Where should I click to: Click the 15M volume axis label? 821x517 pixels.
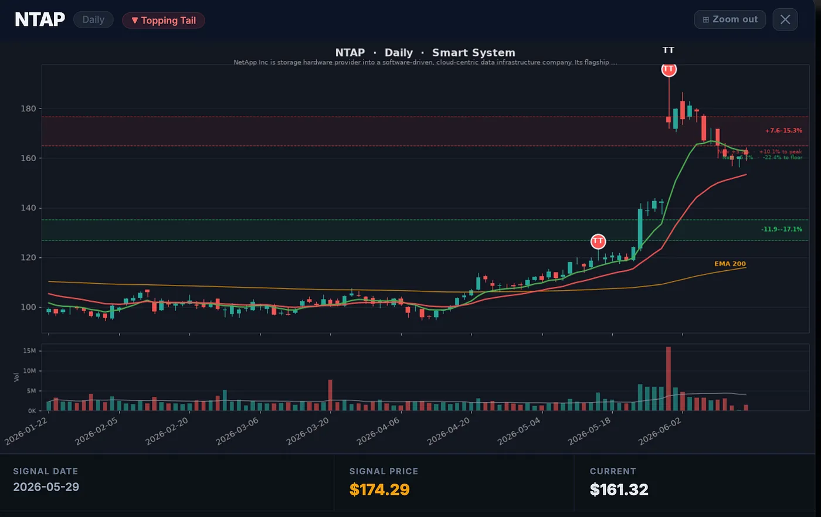coord(29,351)
